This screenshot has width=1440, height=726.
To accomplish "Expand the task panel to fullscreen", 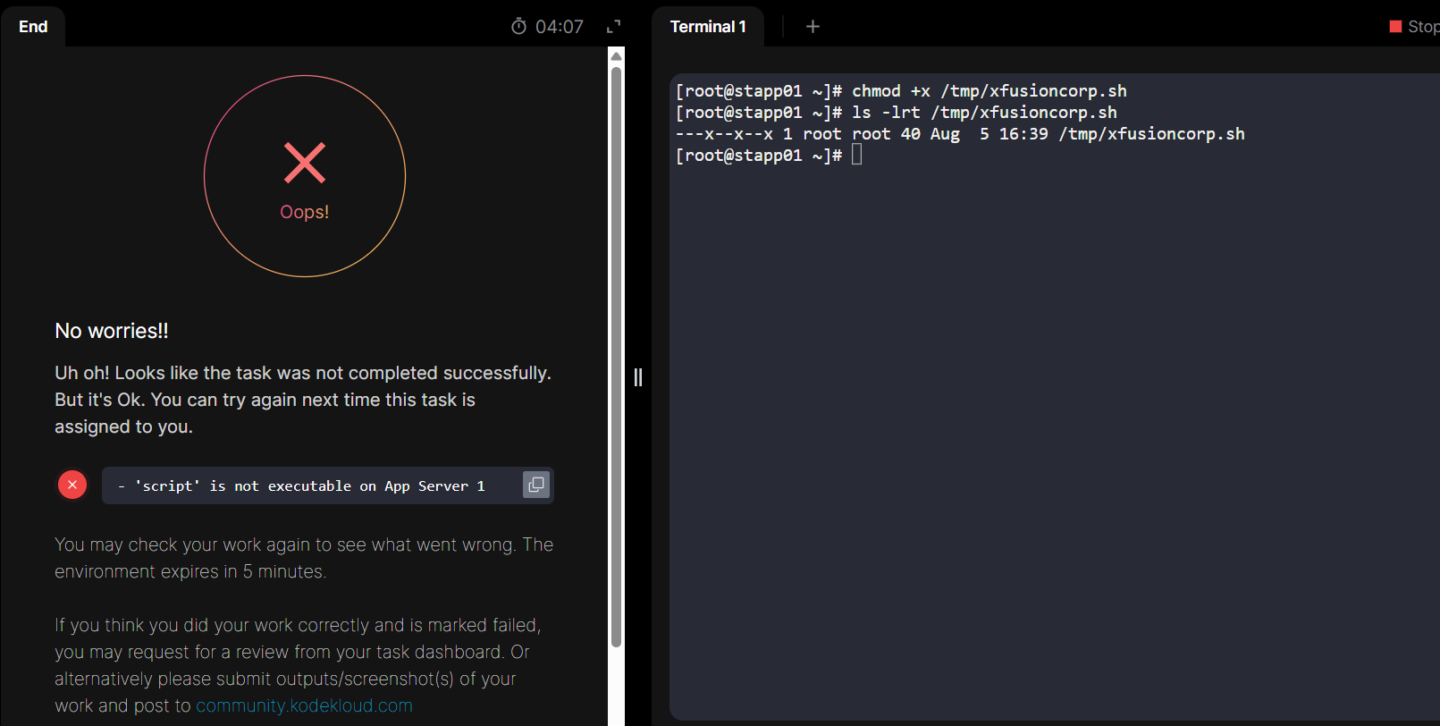I will coord(613,27).
